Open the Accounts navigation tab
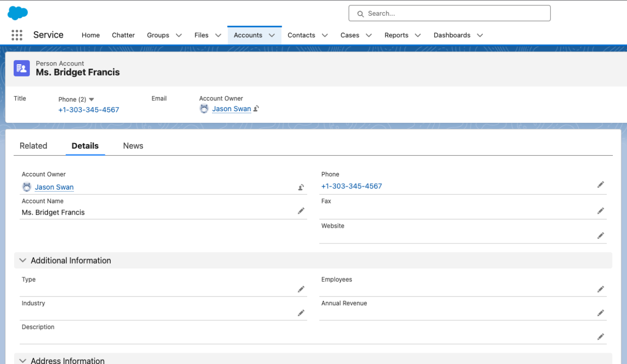This screenshot has height=364, width=627. pos(248,35)
